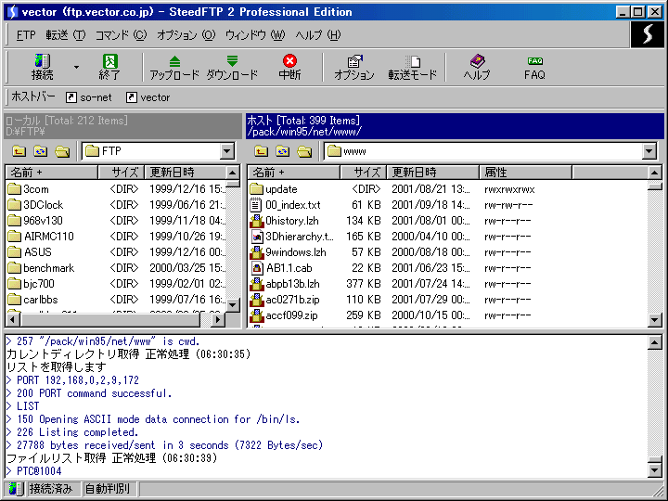Connect to vector host shortcut
Screen dimensions: 668x501
(148, 97)
